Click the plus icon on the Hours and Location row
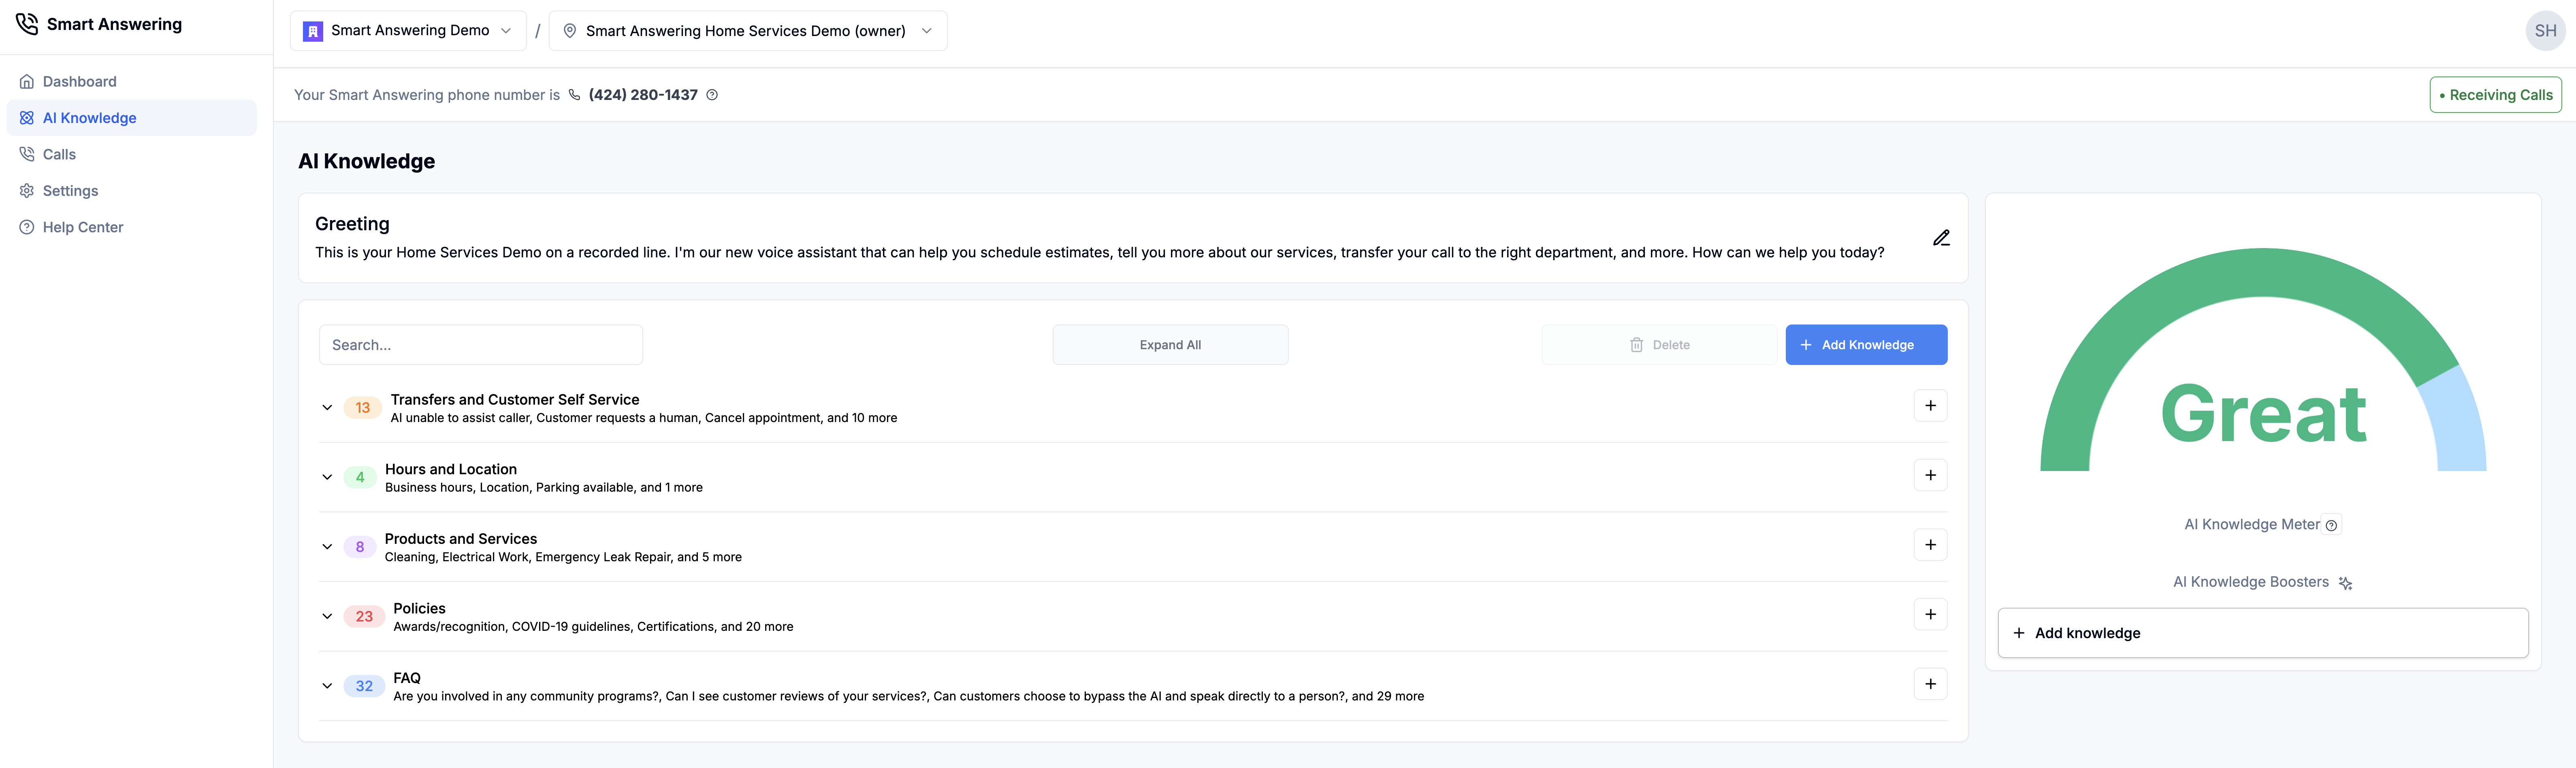 [x=1930, y=475]
